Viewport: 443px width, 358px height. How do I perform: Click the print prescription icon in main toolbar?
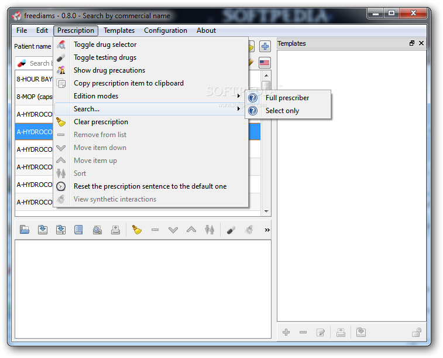click(115, 230)
